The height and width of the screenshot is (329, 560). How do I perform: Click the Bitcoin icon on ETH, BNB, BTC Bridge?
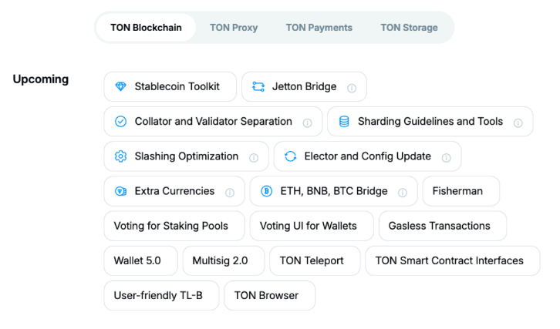click(x=266, y=191)
